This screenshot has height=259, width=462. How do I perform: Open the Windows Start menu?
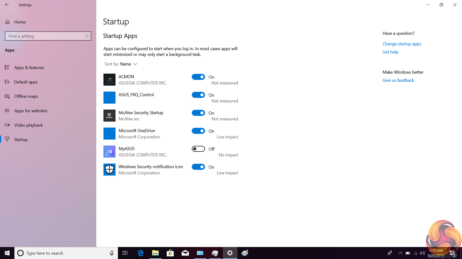click(7, 253)
